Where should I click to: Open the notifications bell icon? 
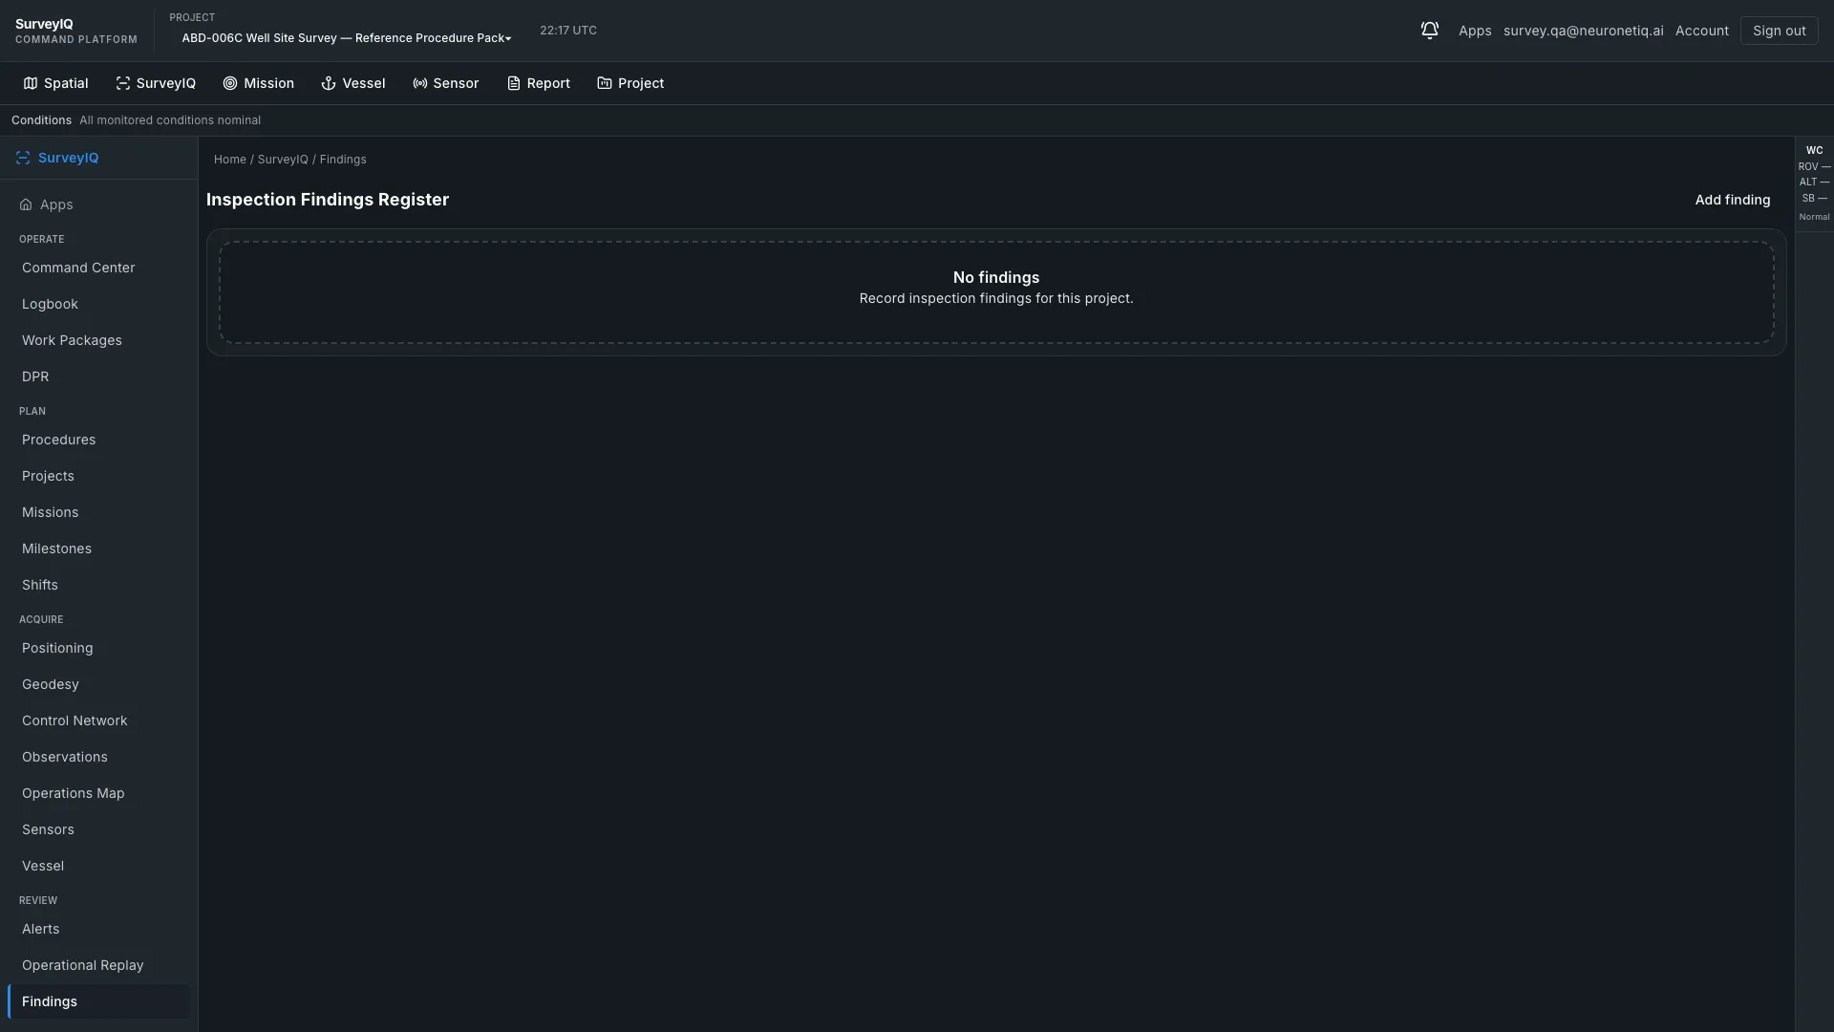(1429, 31)
